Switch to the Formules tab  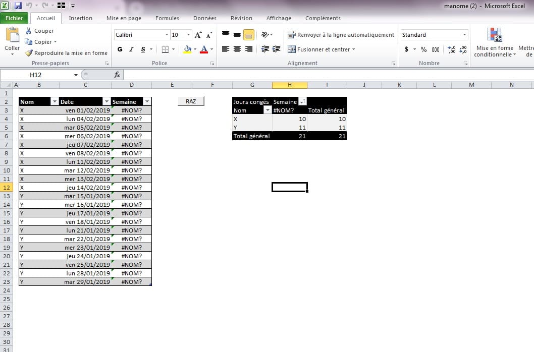(x=167, y=18)
